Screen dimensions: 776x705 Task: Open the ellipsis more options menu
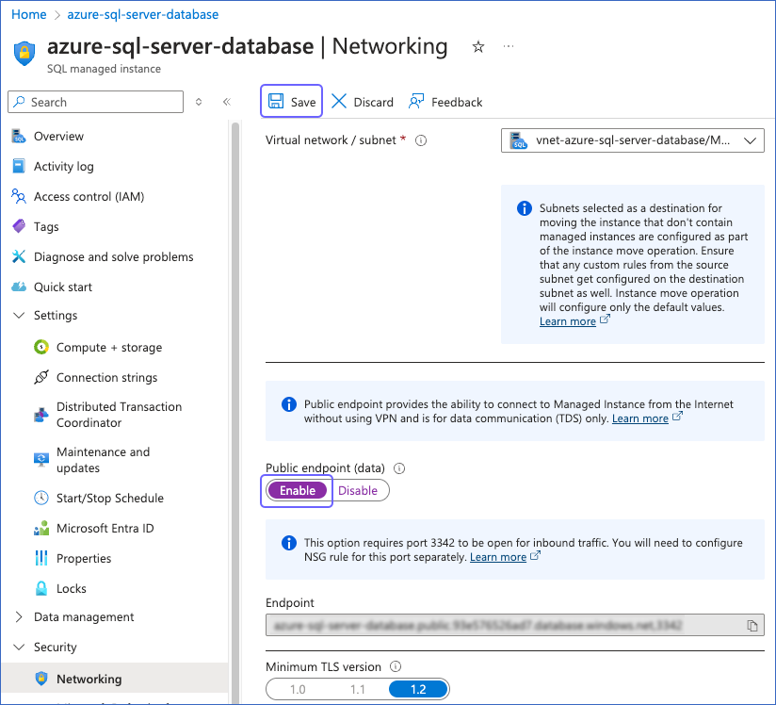(x=509, y=46)
